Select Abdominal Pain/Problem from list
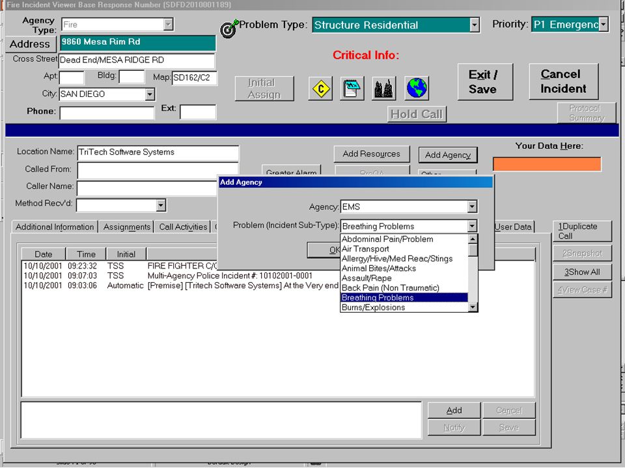The width and height of the screenshot is (625, 468). tap(404, 239)
